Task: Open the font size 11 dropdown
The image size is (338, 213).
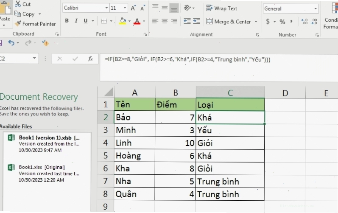Action: (125, 8)
